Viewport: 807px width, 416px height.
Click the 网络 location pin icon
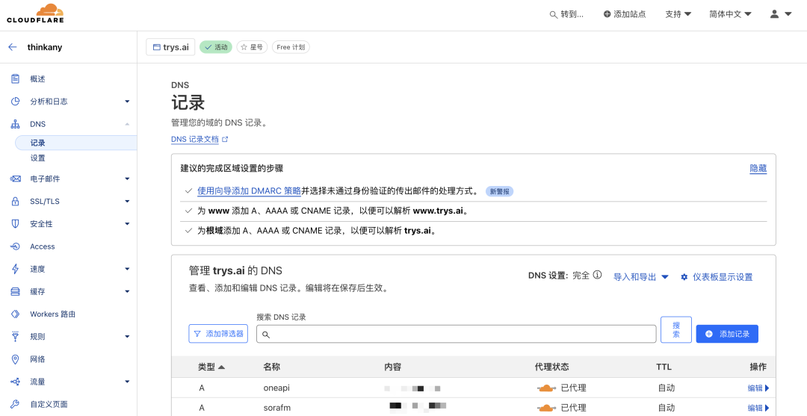(15, 359)
